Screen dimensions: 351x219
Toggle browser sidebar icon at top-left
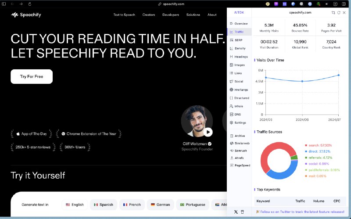point(4,4)
